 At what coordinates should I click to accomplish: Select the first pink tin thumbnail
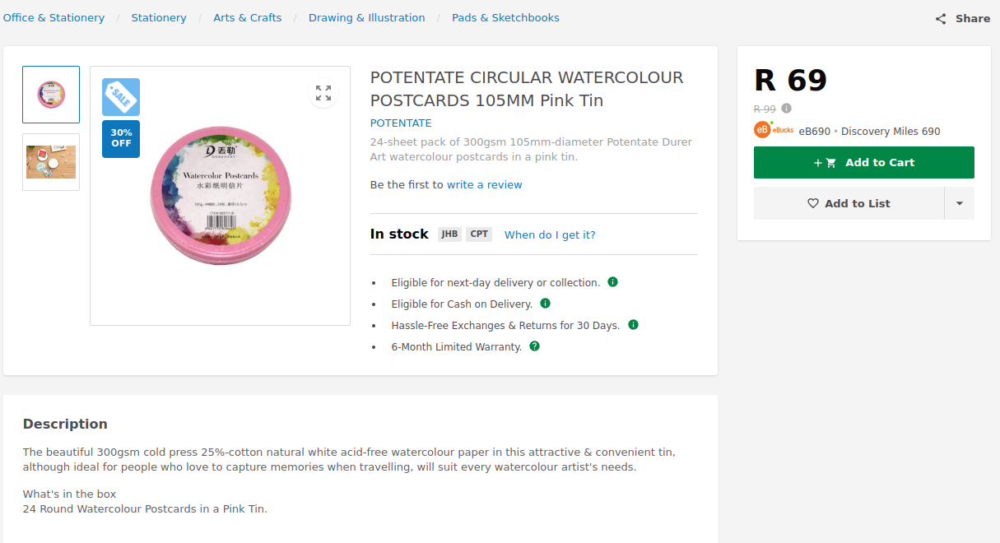(x=51, y=95)
